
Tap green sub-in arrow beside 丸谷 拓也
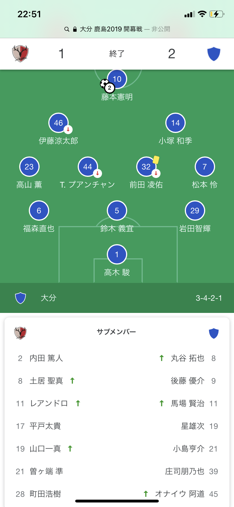(x=162, y=358)
